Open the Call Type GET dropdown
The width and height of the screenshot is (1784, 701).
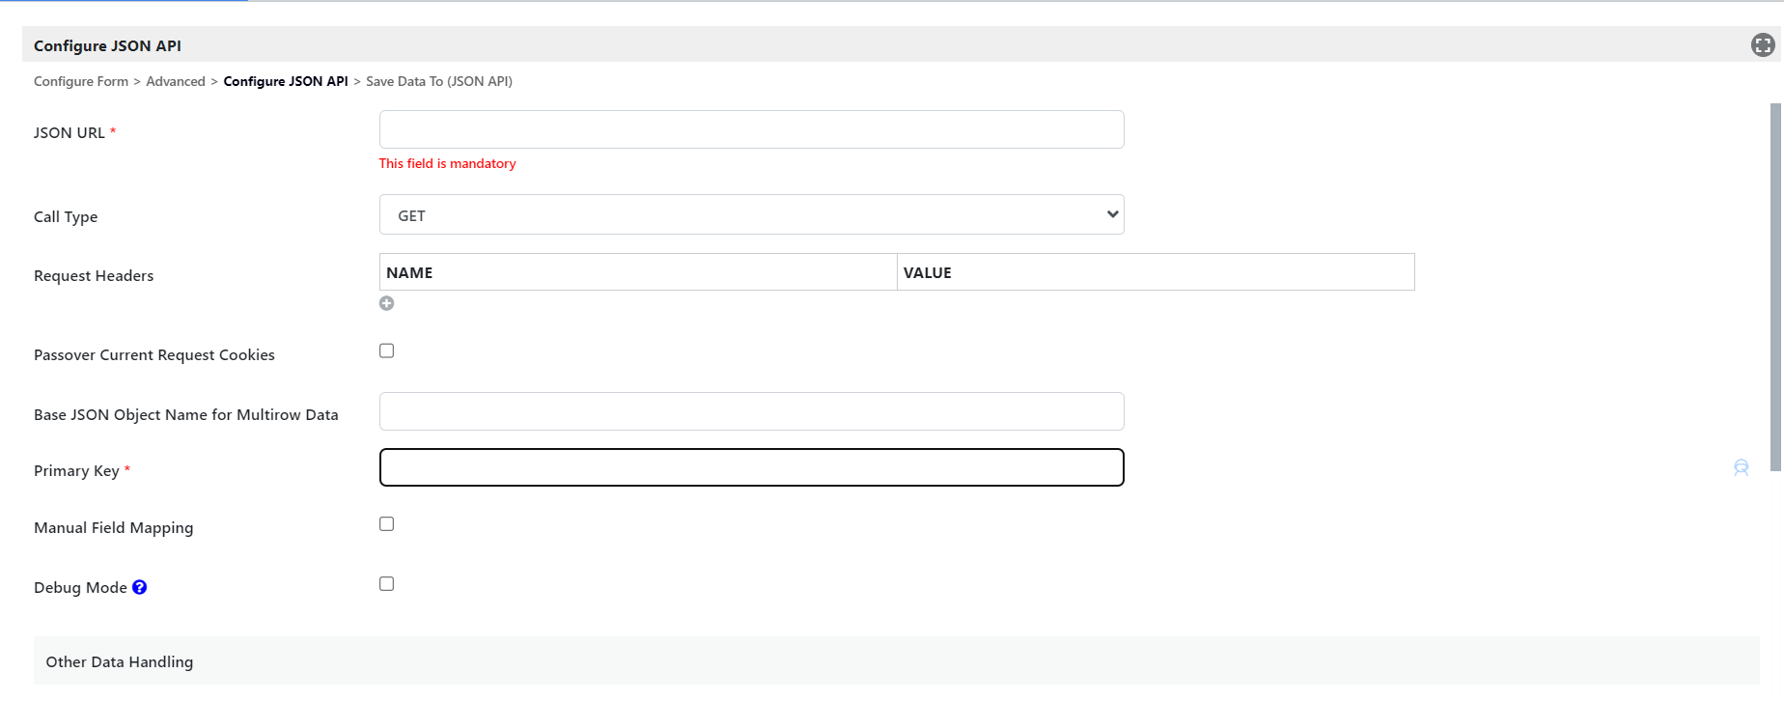click(751, 214)
